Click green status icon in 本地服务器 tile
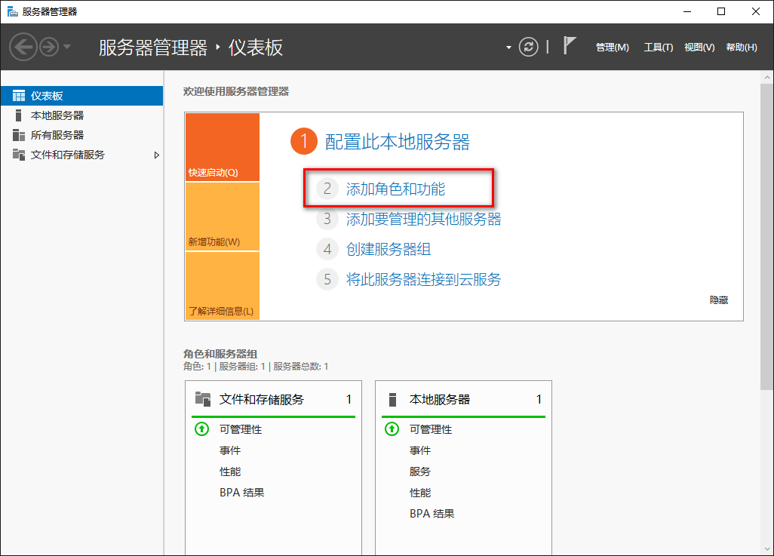This screenshot has width=774, height=556. point(392,429)
